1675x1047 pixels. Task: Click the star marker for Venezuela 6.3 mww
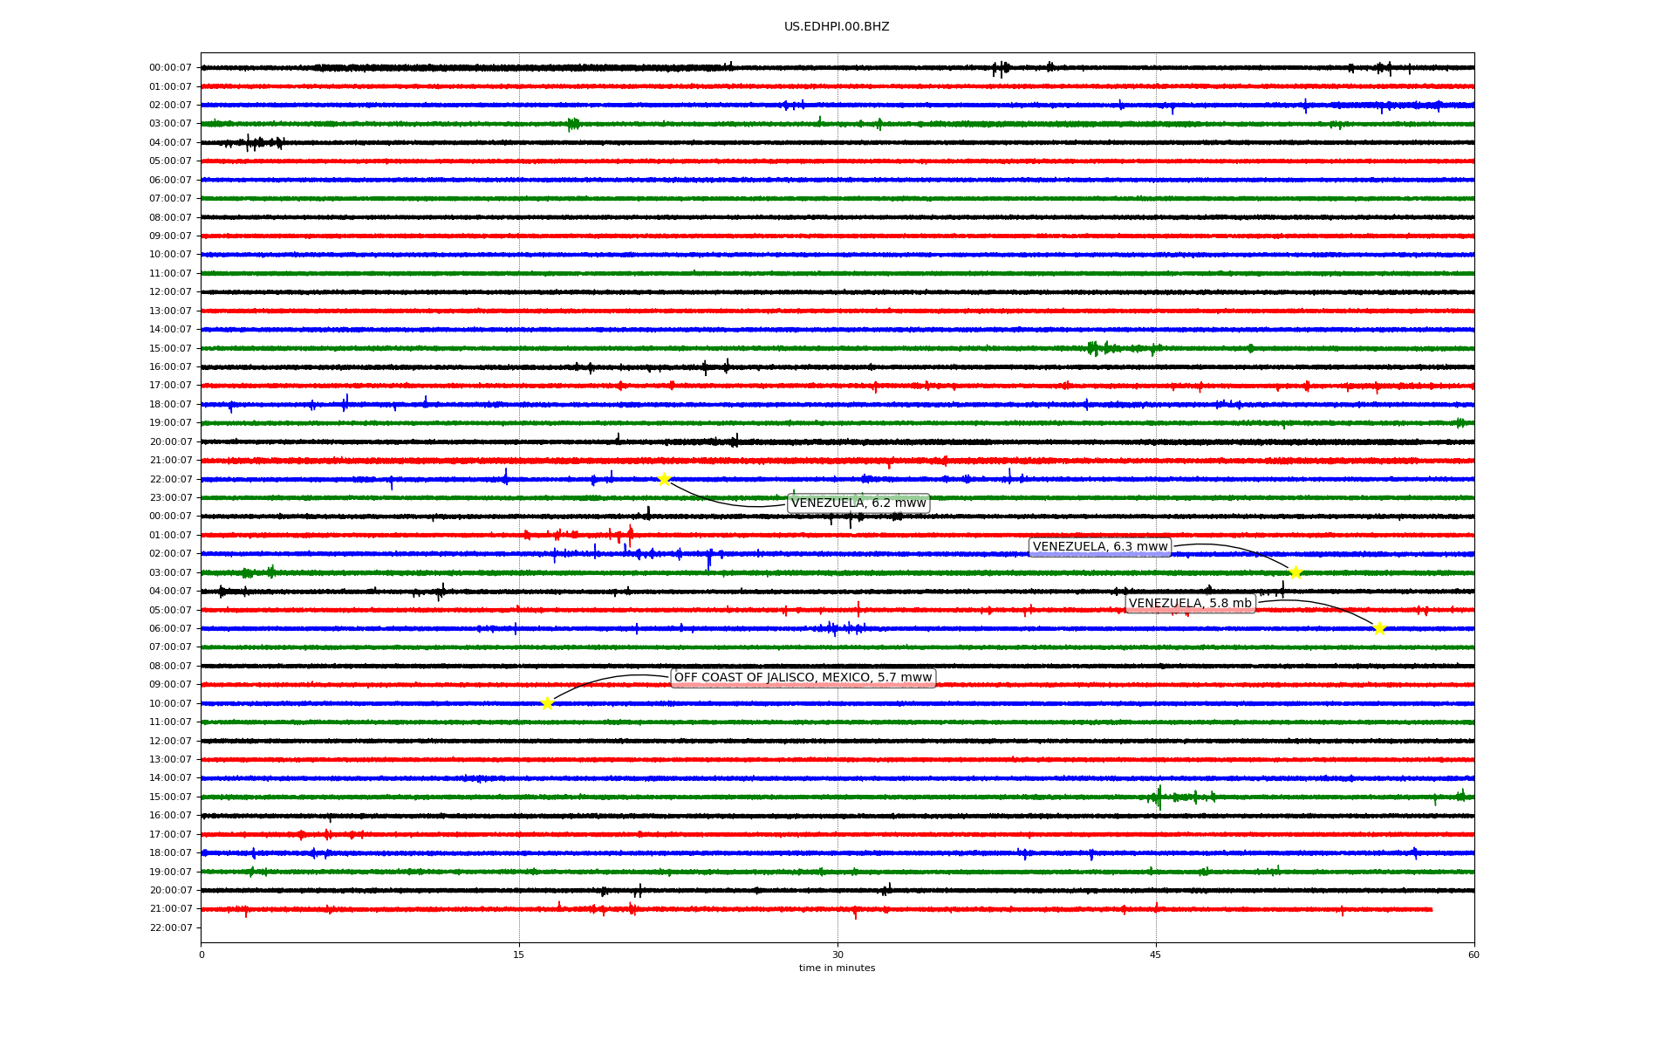(x=1296, y=572)
